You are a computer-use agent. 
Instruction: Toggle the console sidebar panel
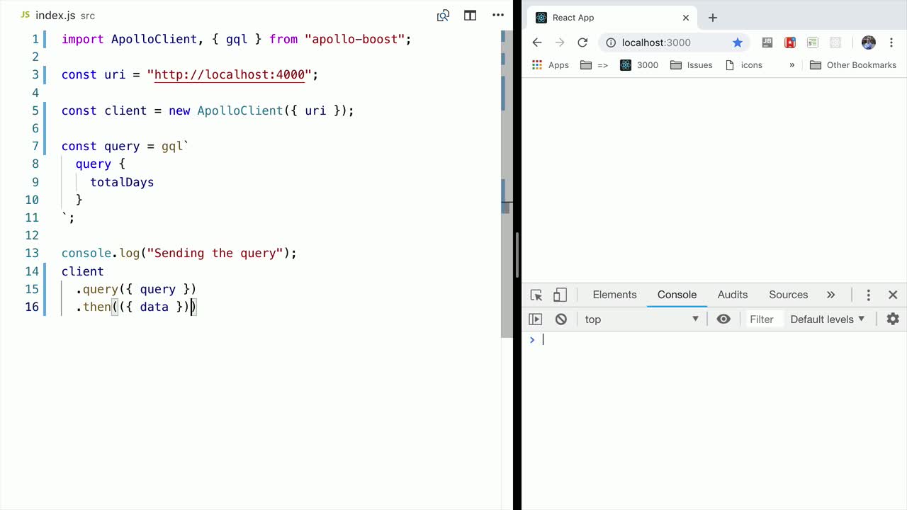(x=536, y=319)
